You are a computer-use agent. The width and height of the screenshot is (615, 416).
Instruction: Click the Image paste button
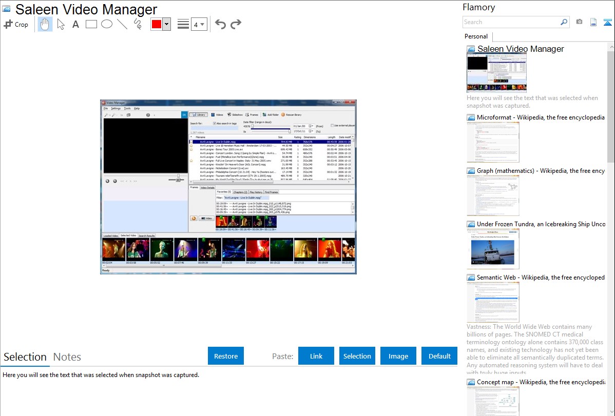point(398,356)
